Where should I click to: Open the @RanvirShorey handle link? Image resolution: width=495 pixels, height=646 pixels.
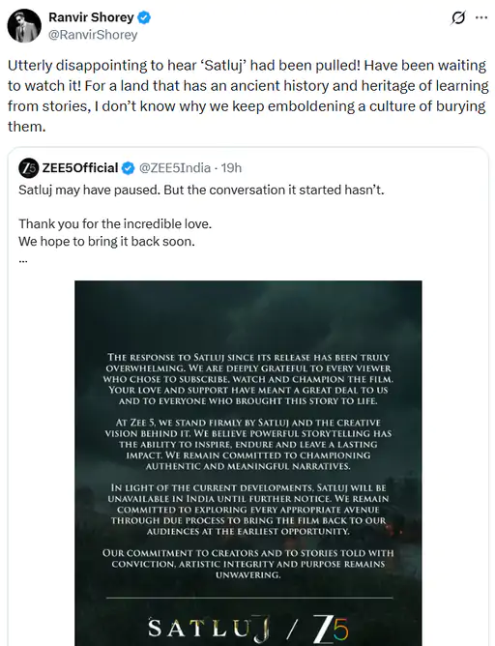point(93,35)
